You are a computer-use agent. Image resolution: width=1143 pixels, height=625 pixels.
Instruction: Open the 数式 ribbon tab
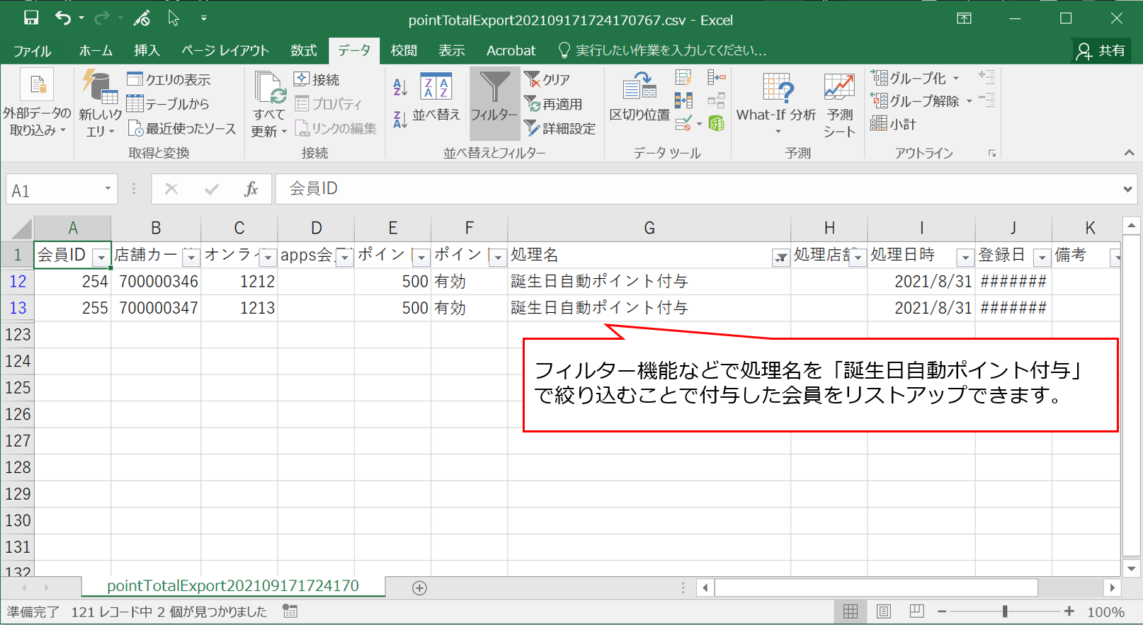(303, 50)
